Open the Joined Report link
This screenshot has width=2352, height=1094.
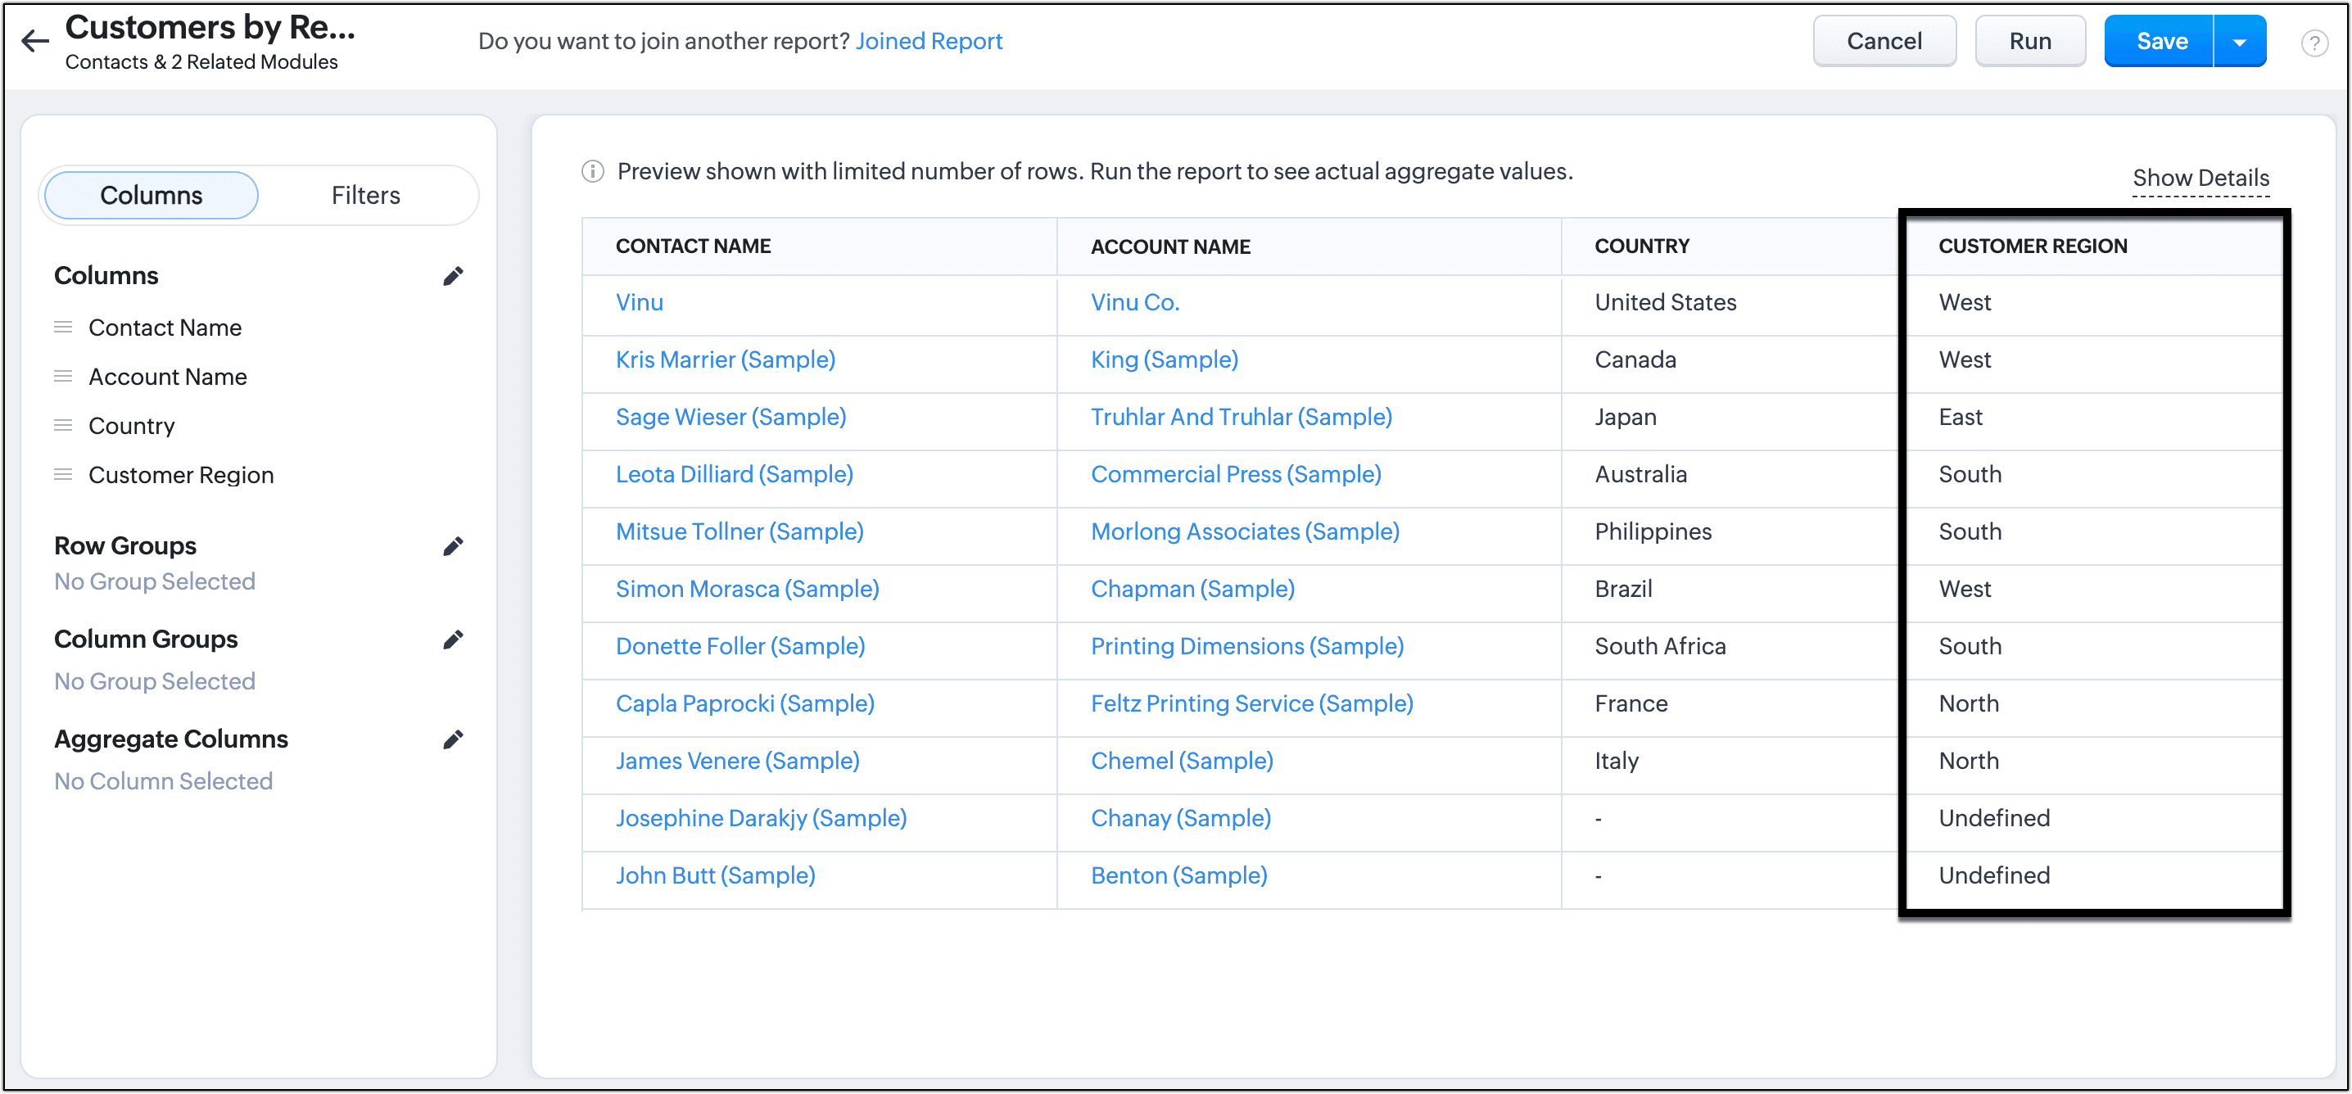pos(928,41)
